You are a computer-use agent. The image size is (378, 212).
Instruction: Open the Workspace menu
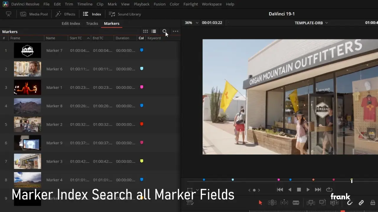(212, 4)
